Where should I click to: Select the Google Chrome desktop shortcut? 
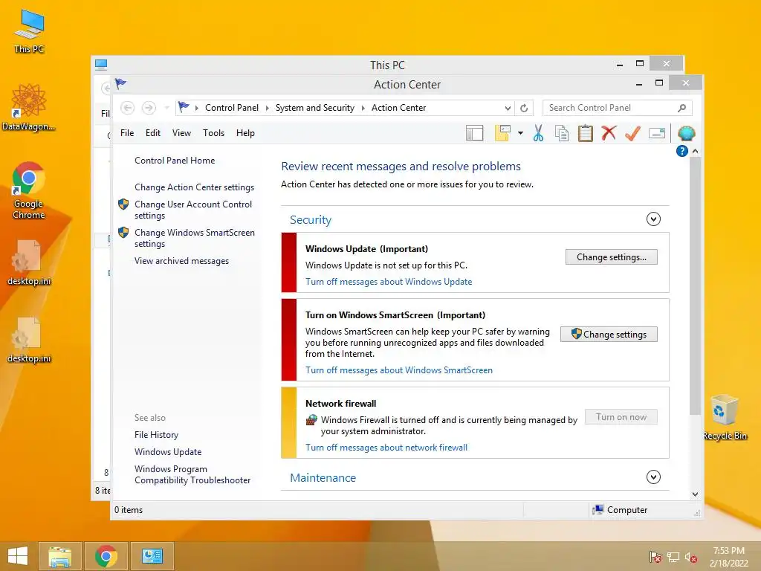coord(29,190)
